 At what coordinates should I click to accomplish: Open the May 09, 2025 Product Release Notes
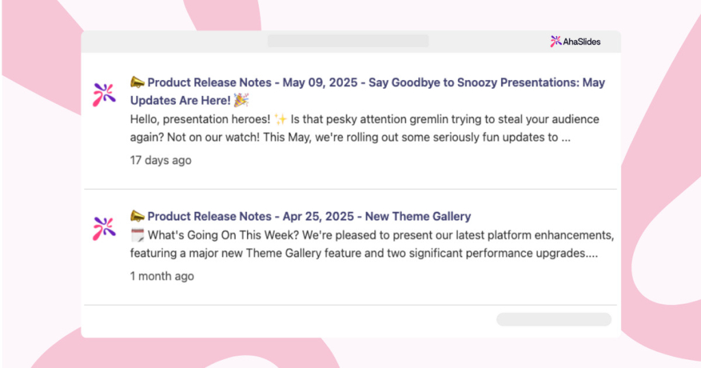(368, 92)
